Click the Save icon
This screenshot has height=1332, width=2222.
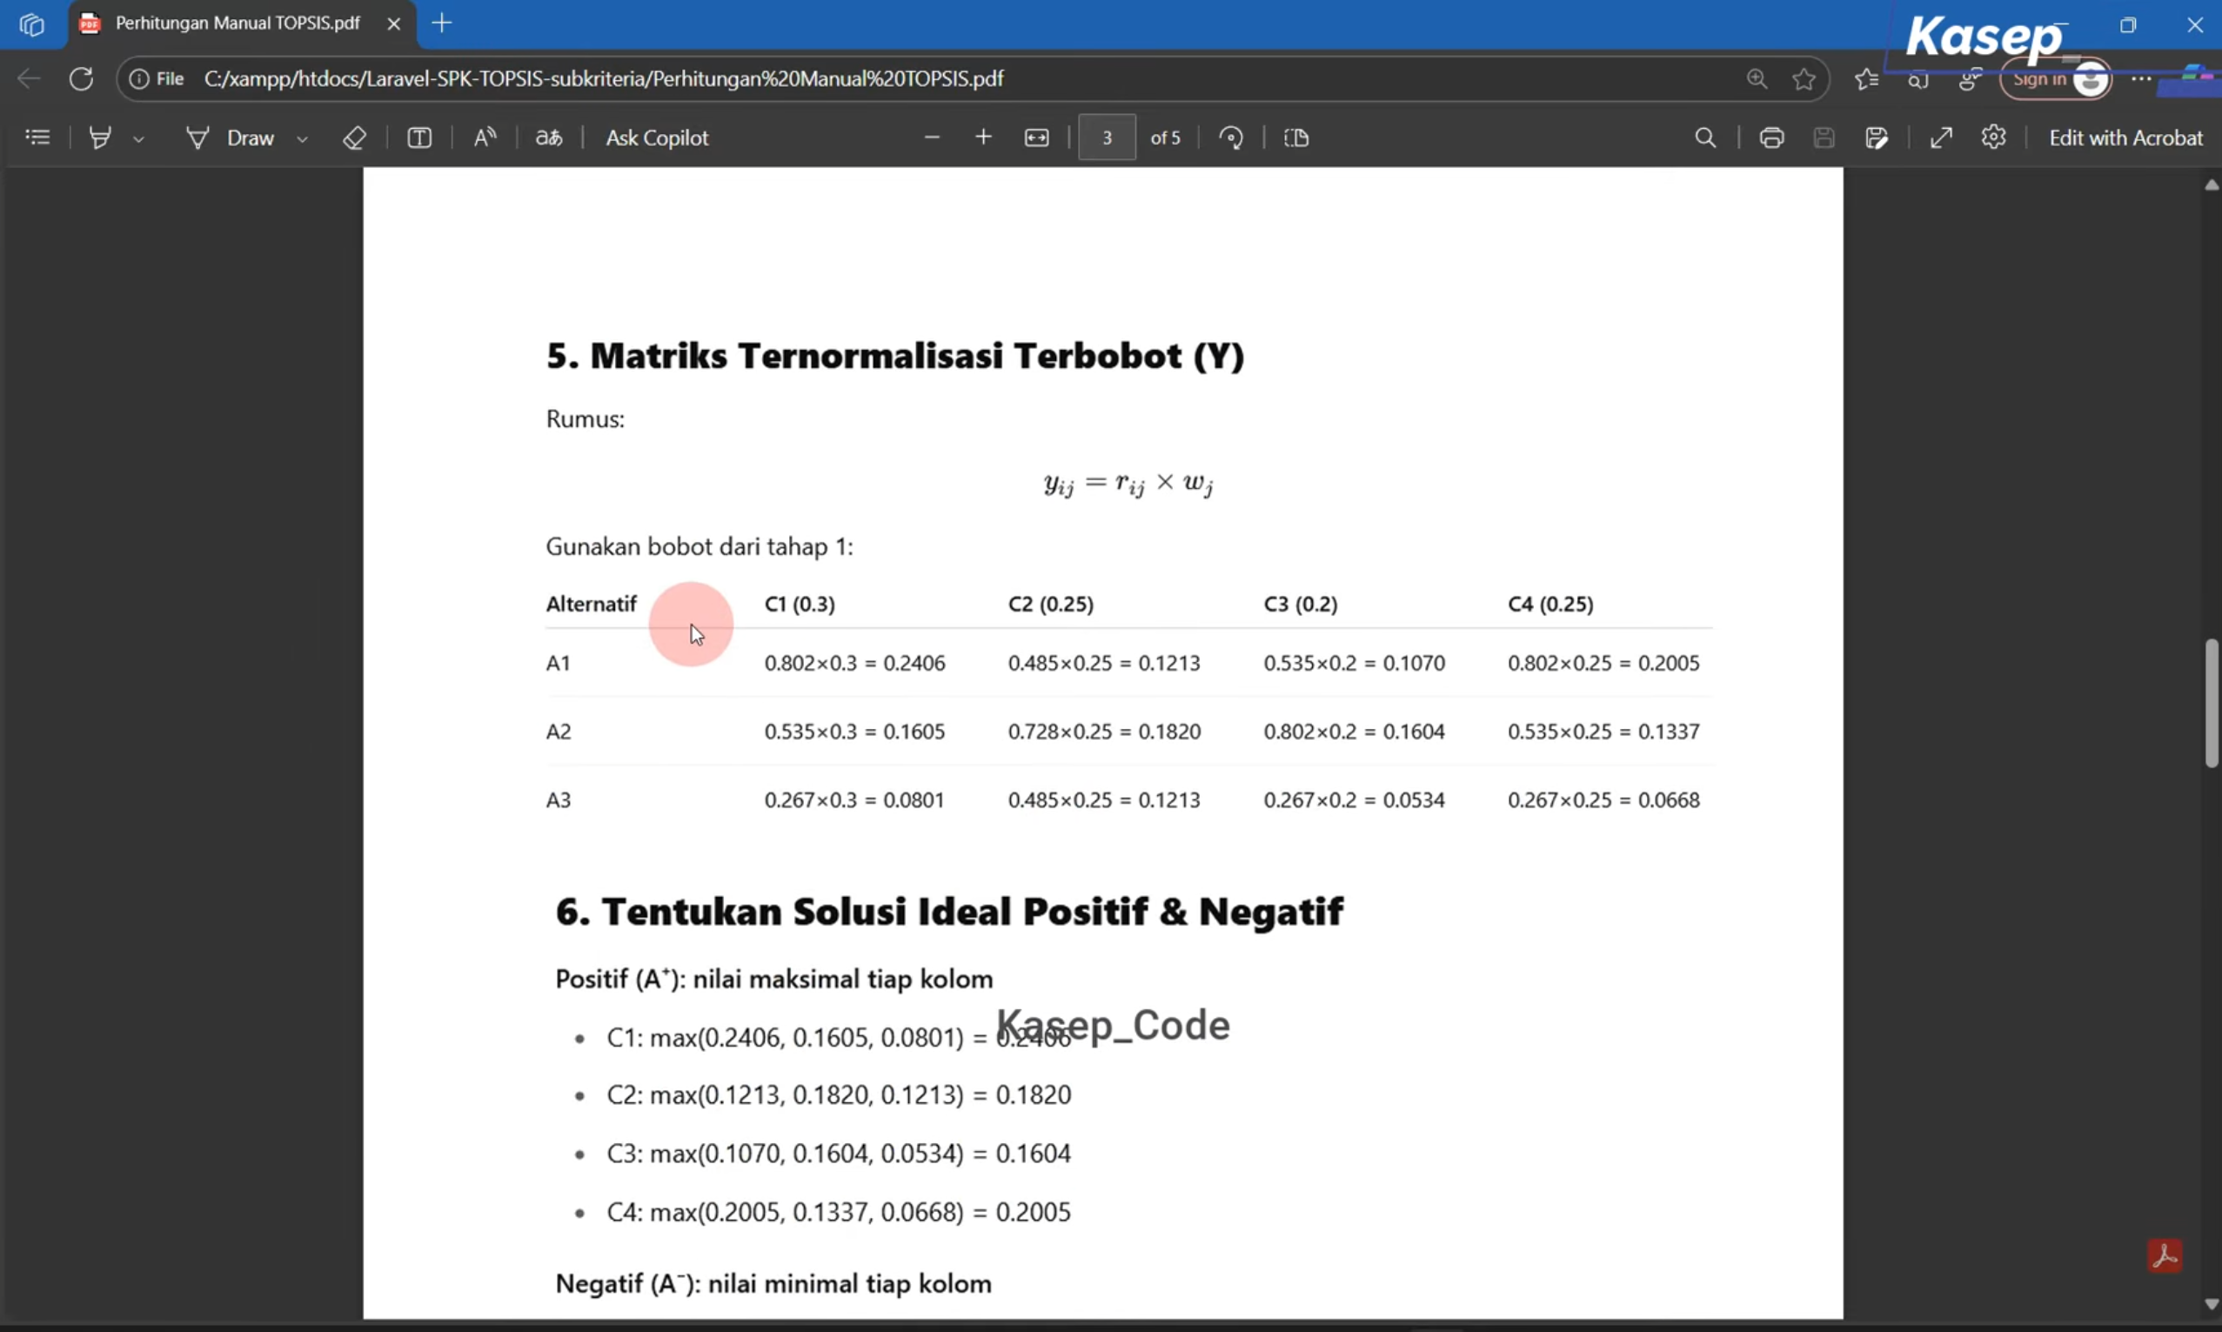pos(1824,137)
